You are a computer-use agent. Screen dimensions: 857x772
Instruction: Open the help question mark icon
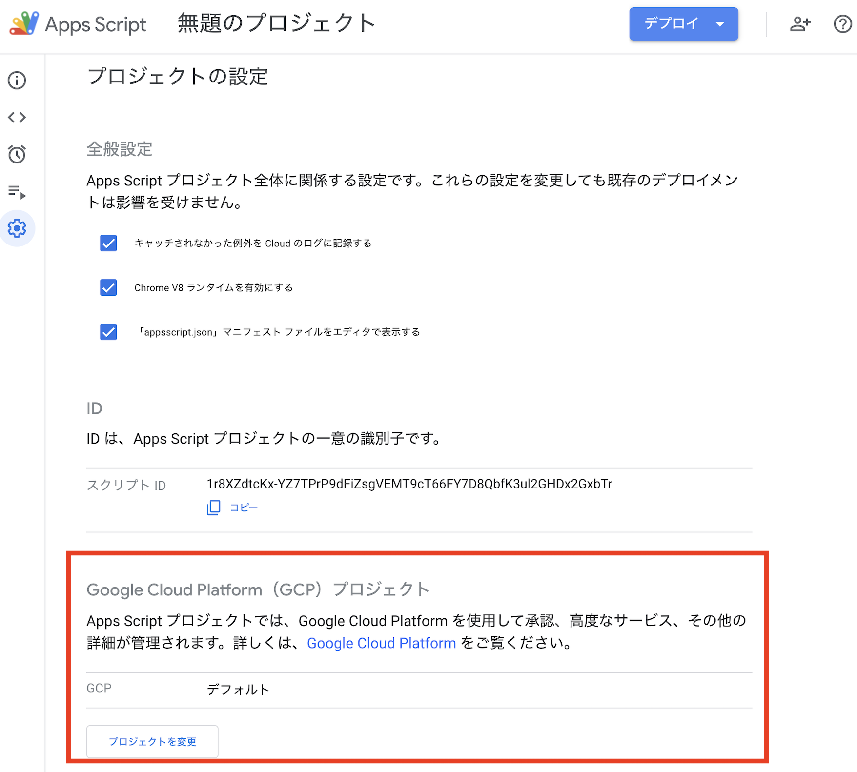tap(843, 24)
